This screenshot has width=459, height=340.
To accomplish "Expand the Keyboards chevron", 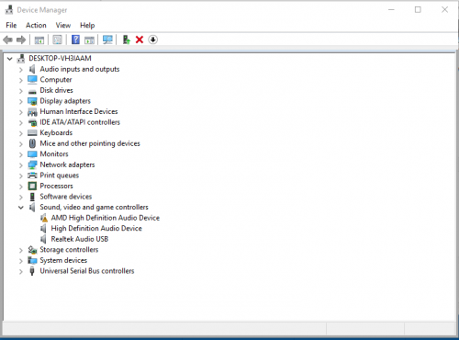I will point(21,133).
